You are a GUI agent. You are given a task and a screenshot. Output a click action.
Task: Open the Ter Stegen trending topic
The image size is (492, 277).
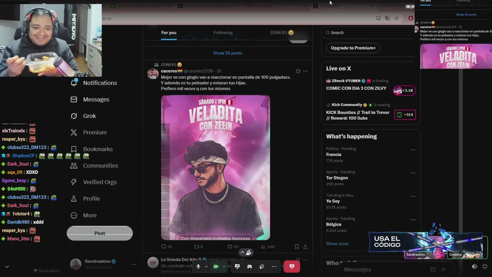337,178
